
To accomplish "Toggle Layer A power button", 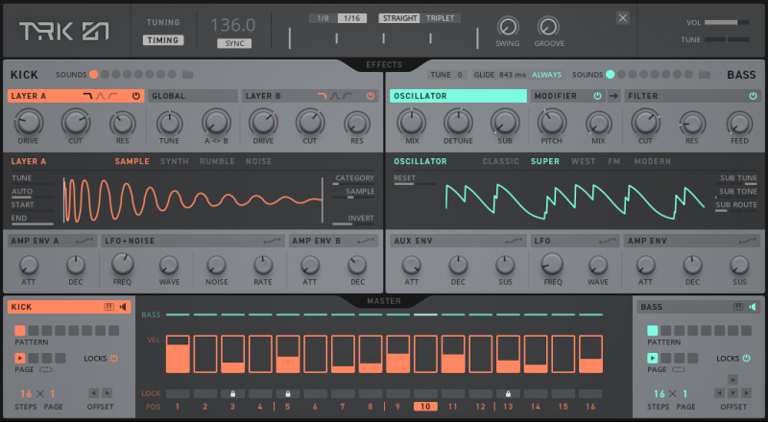I will click(135, 96).
